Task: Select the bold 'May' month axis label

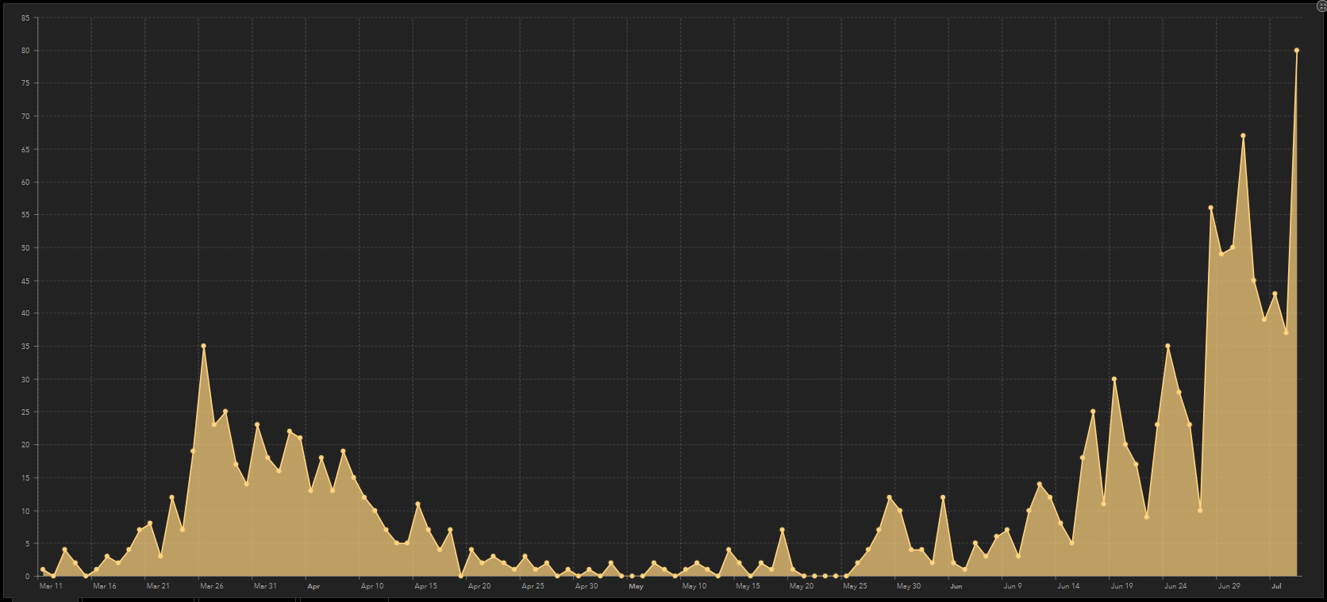Action: [636, 586]
